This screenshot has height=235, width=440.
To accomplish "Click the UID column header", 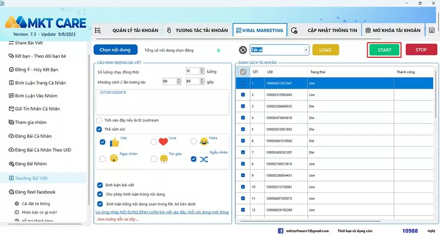I will (286, 72).
